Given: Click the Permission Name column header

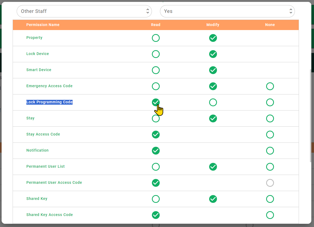Looking at the screenshot, I should (x=43, y=25).
